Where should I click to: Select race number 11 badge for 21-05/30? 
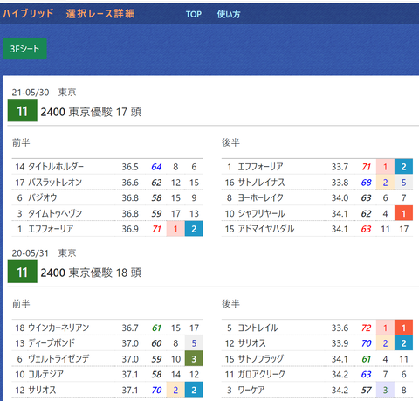[x=23, y=110]
